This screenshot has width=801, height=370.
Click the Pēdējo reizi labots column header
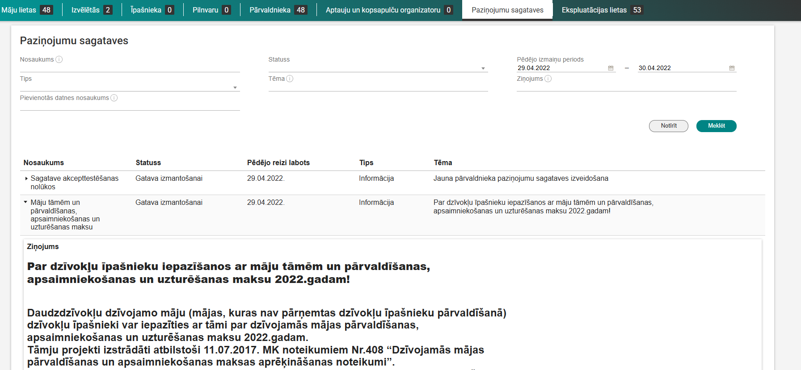(278, 163)
